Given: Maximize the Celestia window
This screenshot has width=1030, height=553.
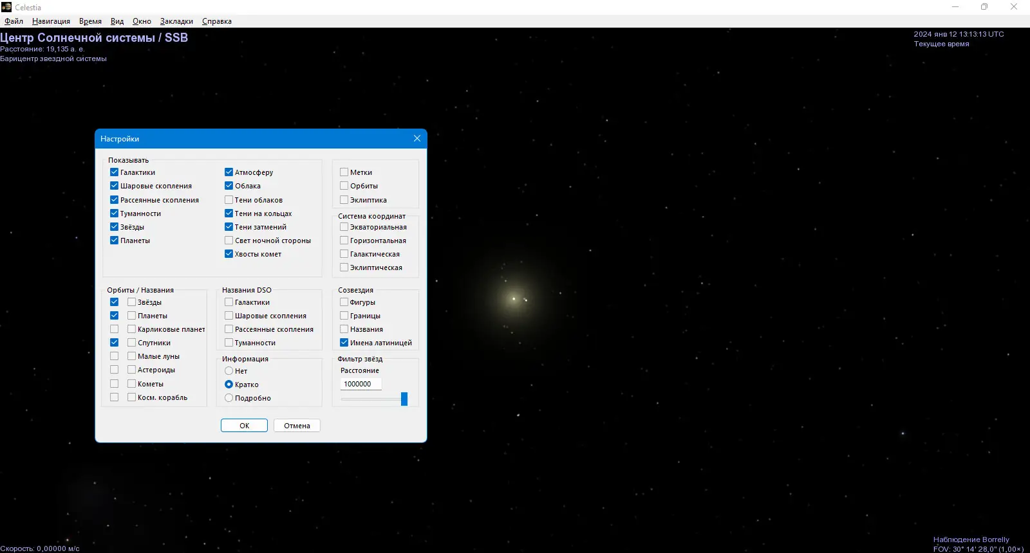Looking at the screenshot, I should click(x=984, y=7).
